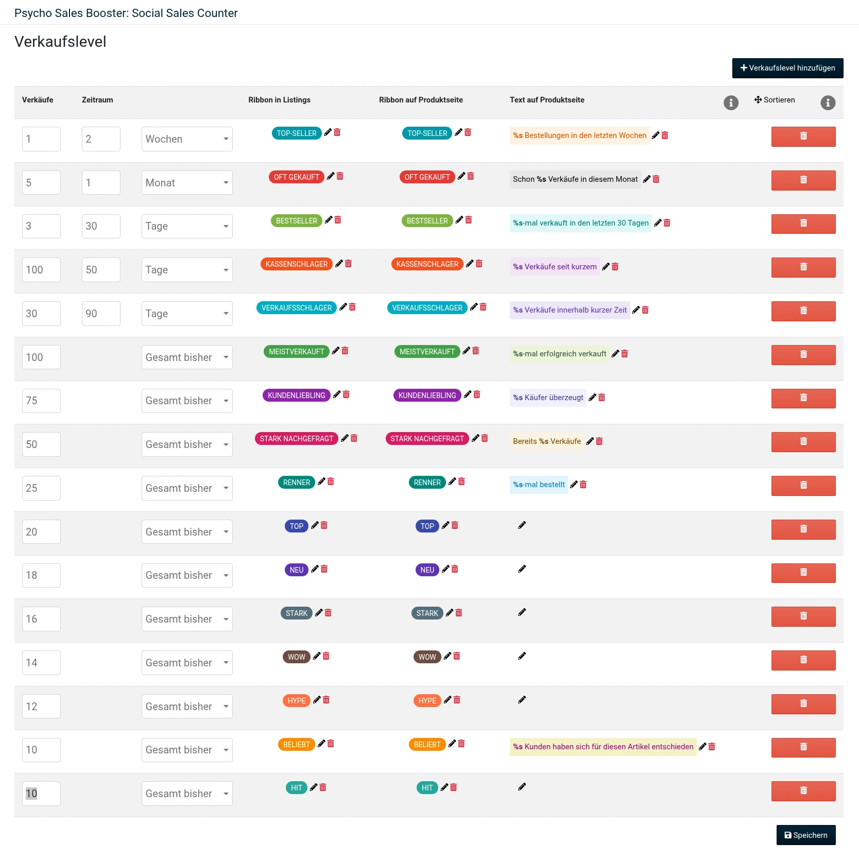Open the Wochen period dropdown
The height and width of the screenshot is (860, 859).
coord(187,139)
